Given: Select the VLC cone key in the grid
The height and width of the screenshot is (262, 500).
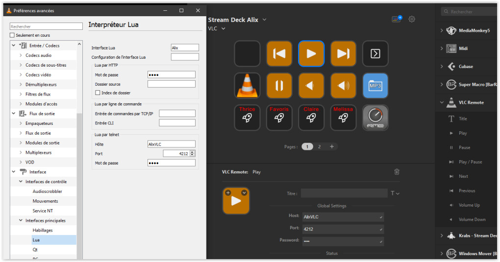Looking at the screenshot, I should click(x=247, y=85).
